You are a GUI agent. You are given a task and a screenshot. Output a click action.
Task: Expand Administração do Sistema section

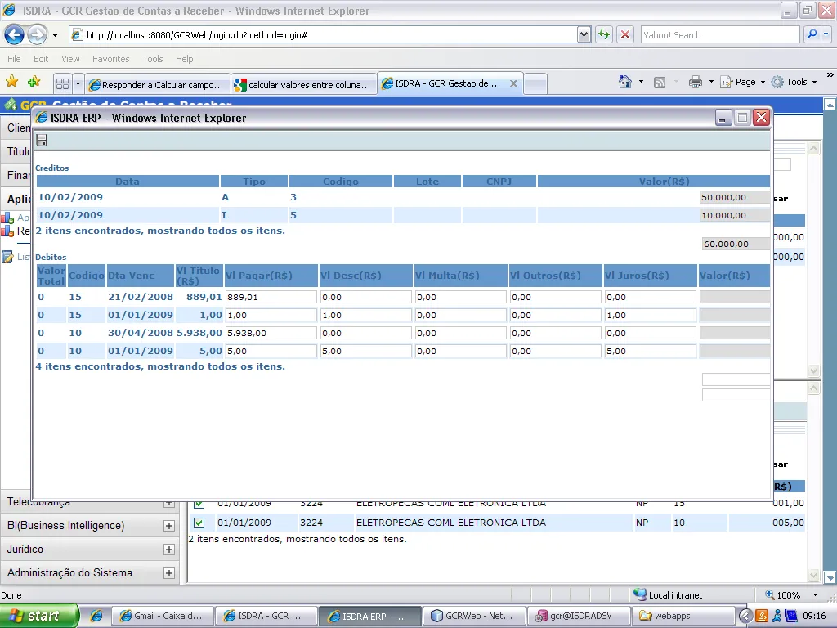(168, 573)
